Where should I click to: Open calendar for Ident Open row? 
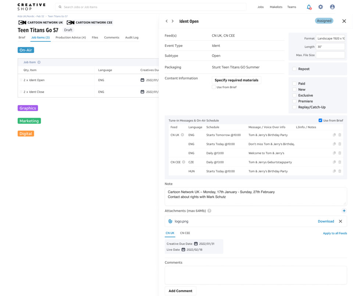click(142, 80)
